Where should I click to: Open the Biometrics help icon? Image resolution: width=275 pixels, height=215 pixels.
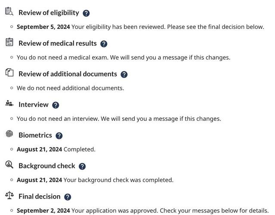pyautogui.click(x=59, y=135)
